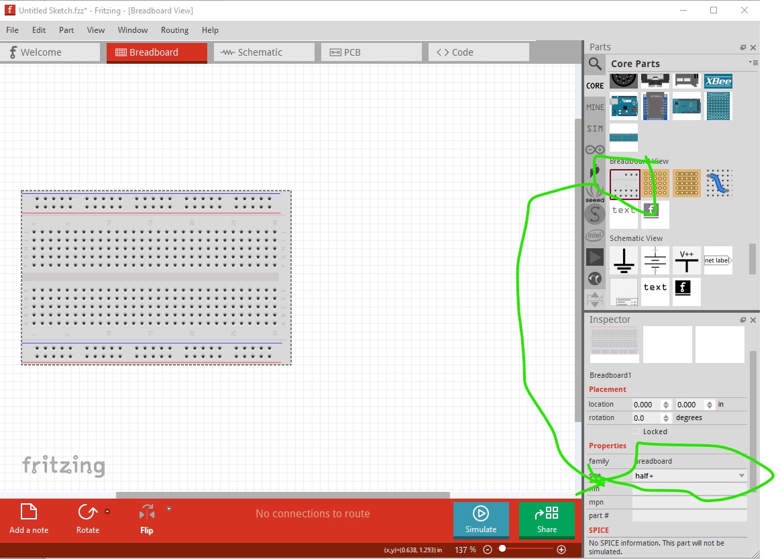Select the SIM parts bin
776x559 pixels.
point(595,128)
